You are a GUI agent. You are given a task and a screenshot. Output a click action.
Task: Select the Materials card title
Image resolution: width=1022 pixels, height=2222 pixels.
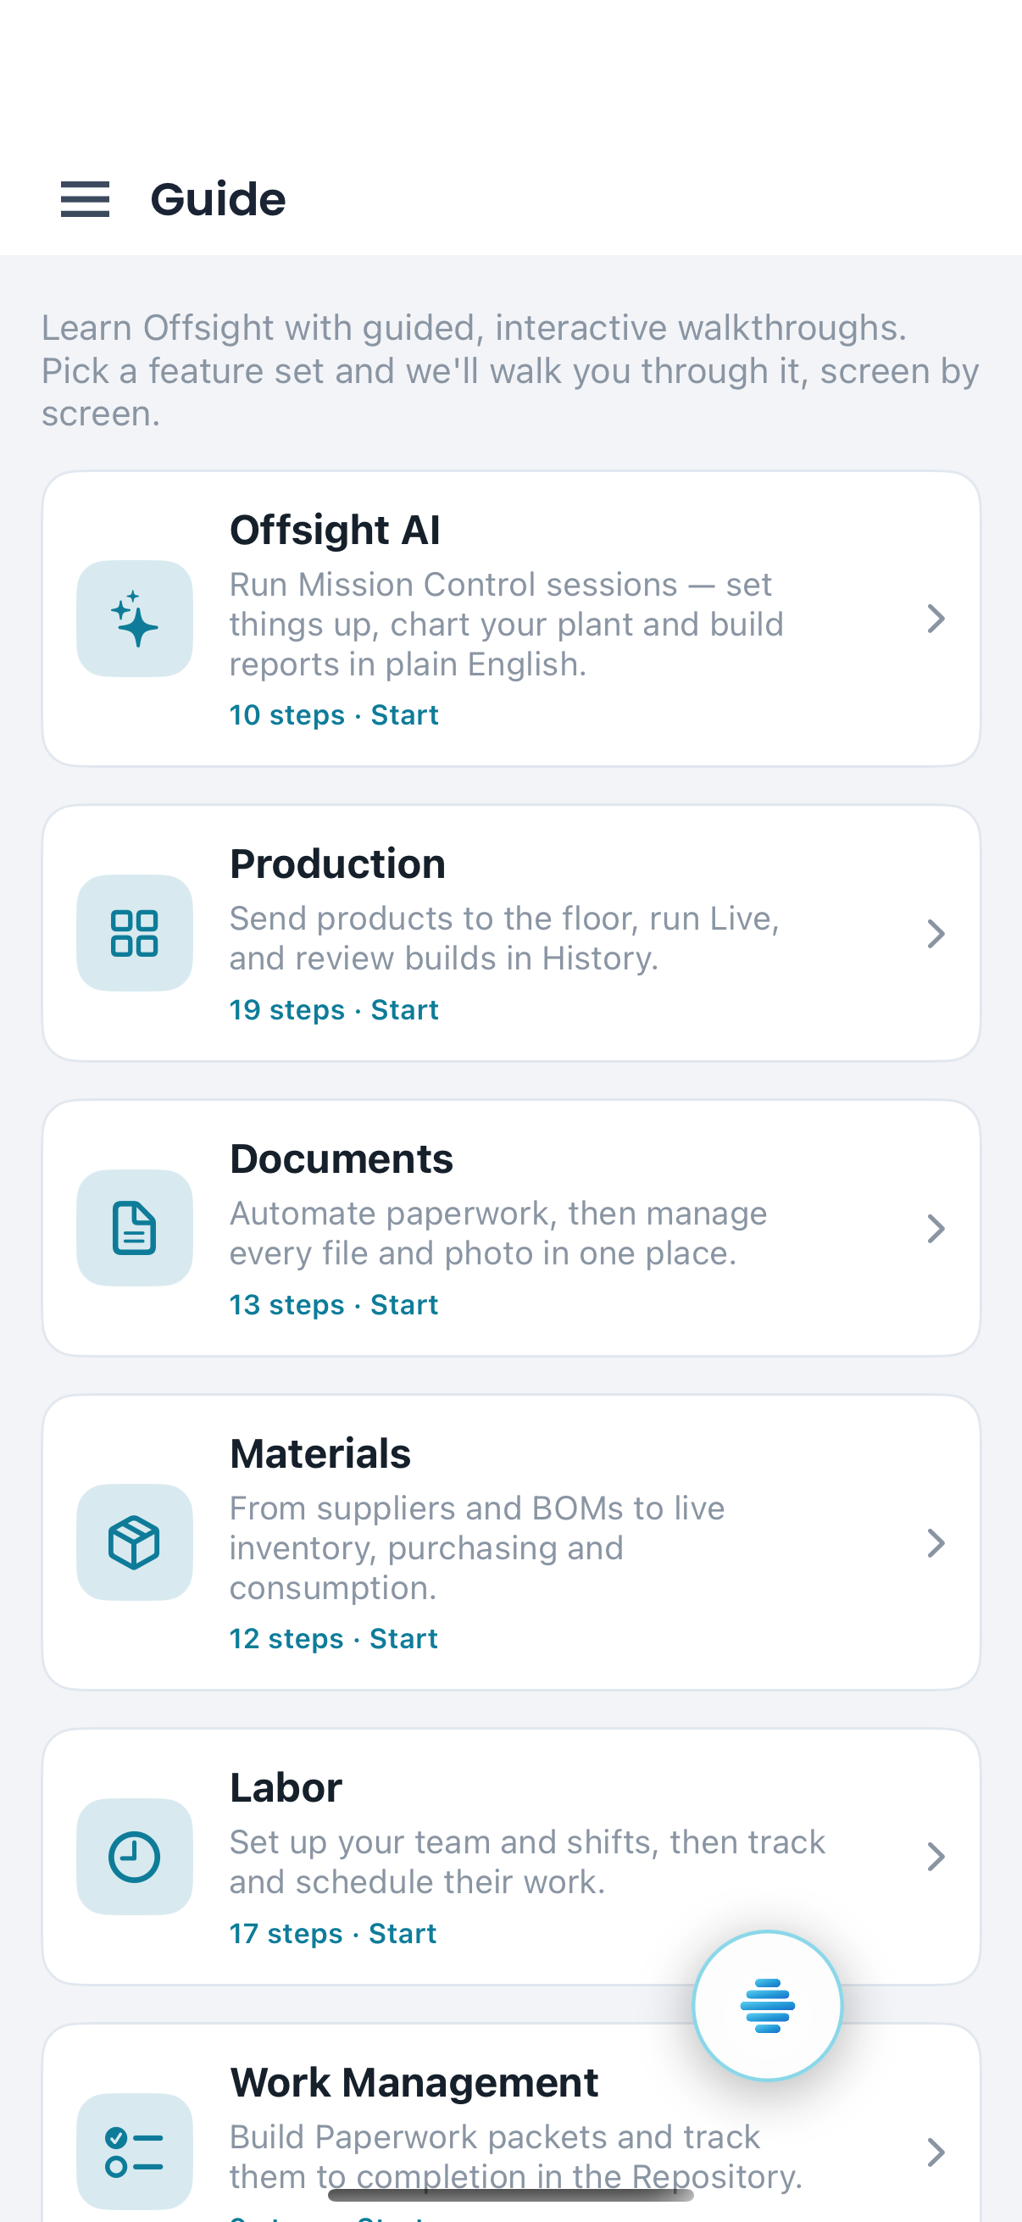320,1453
